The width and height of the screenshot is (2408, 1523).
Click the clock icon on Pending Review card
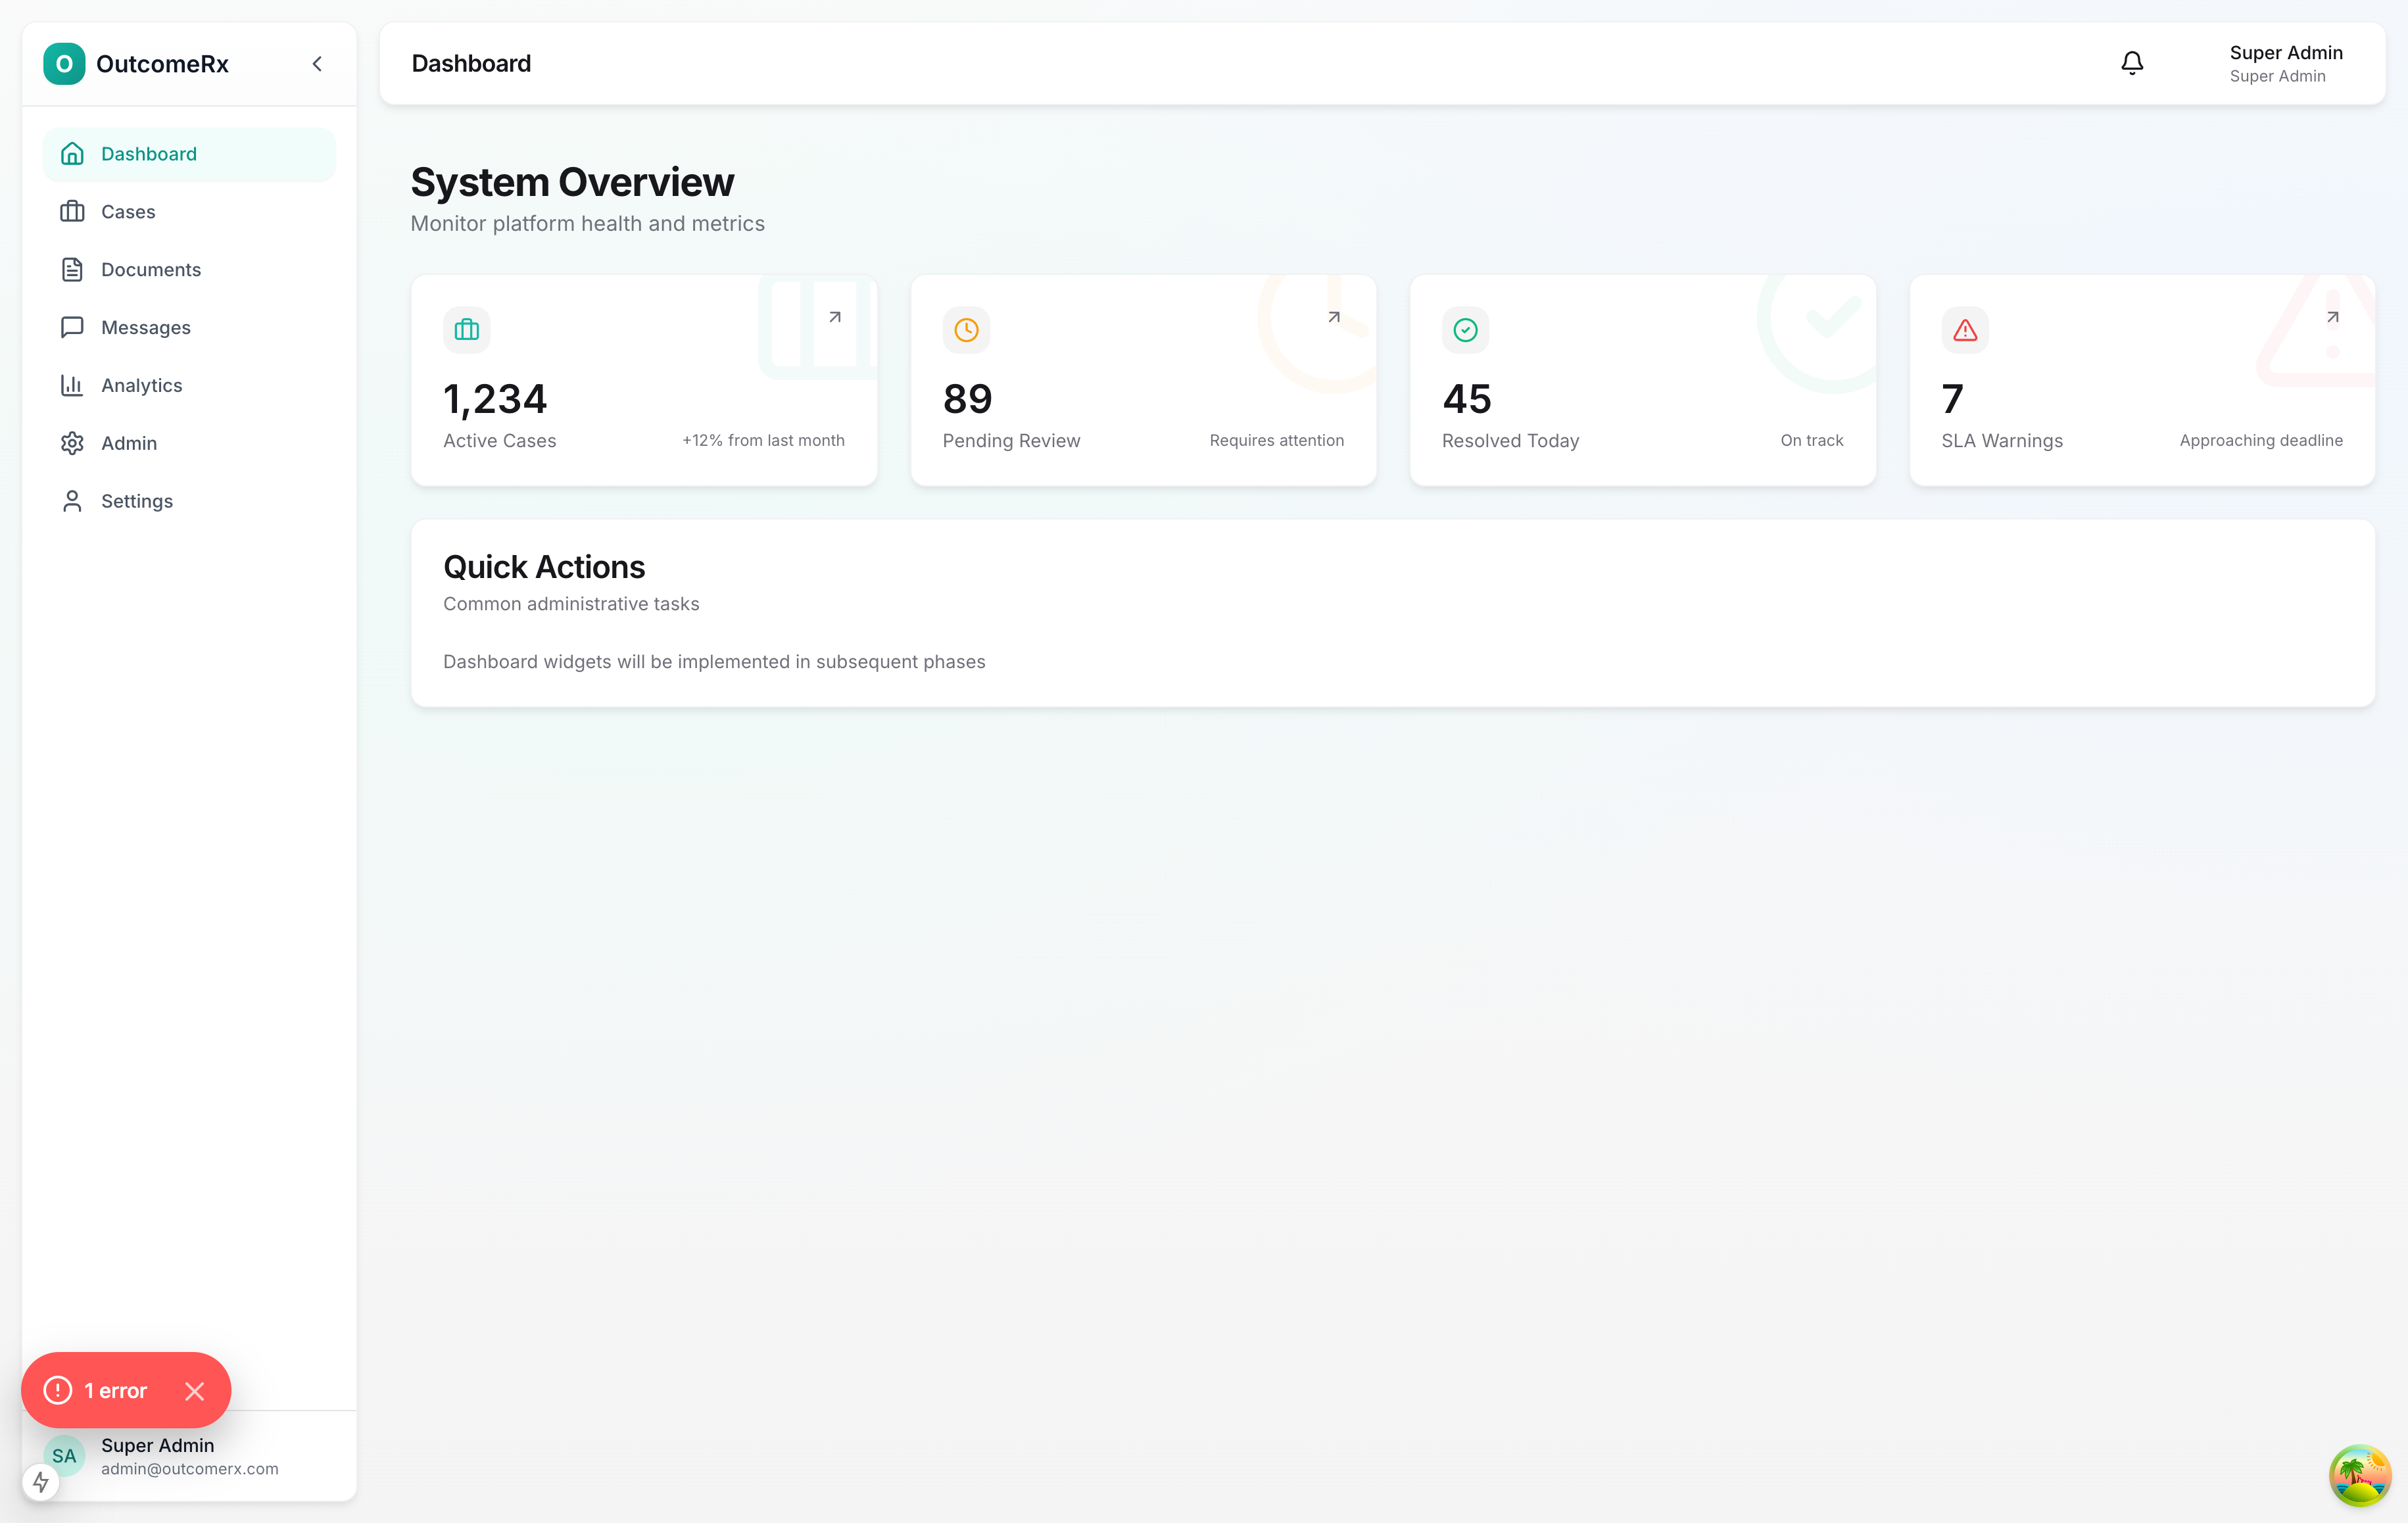pos(965,329)
